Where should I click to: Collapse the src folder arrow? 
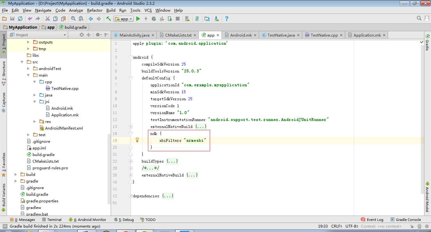[x=22, y=62]
